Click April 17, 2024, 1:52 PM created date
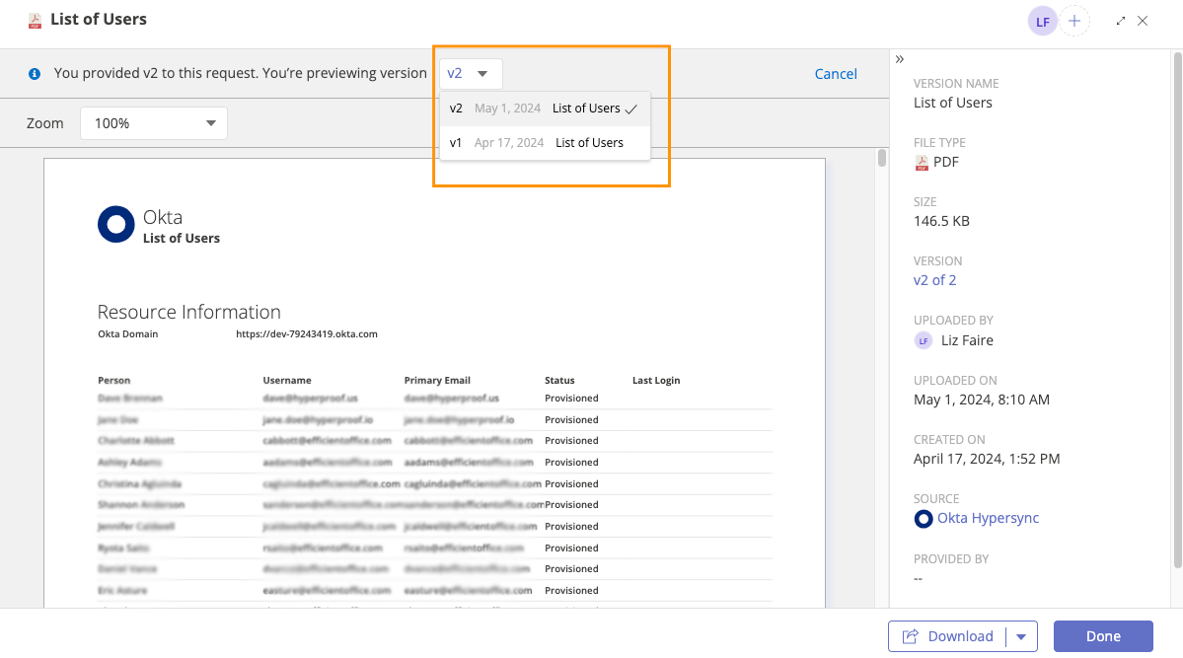This screenshot has width=1183, height=658. tap(987, 459)
